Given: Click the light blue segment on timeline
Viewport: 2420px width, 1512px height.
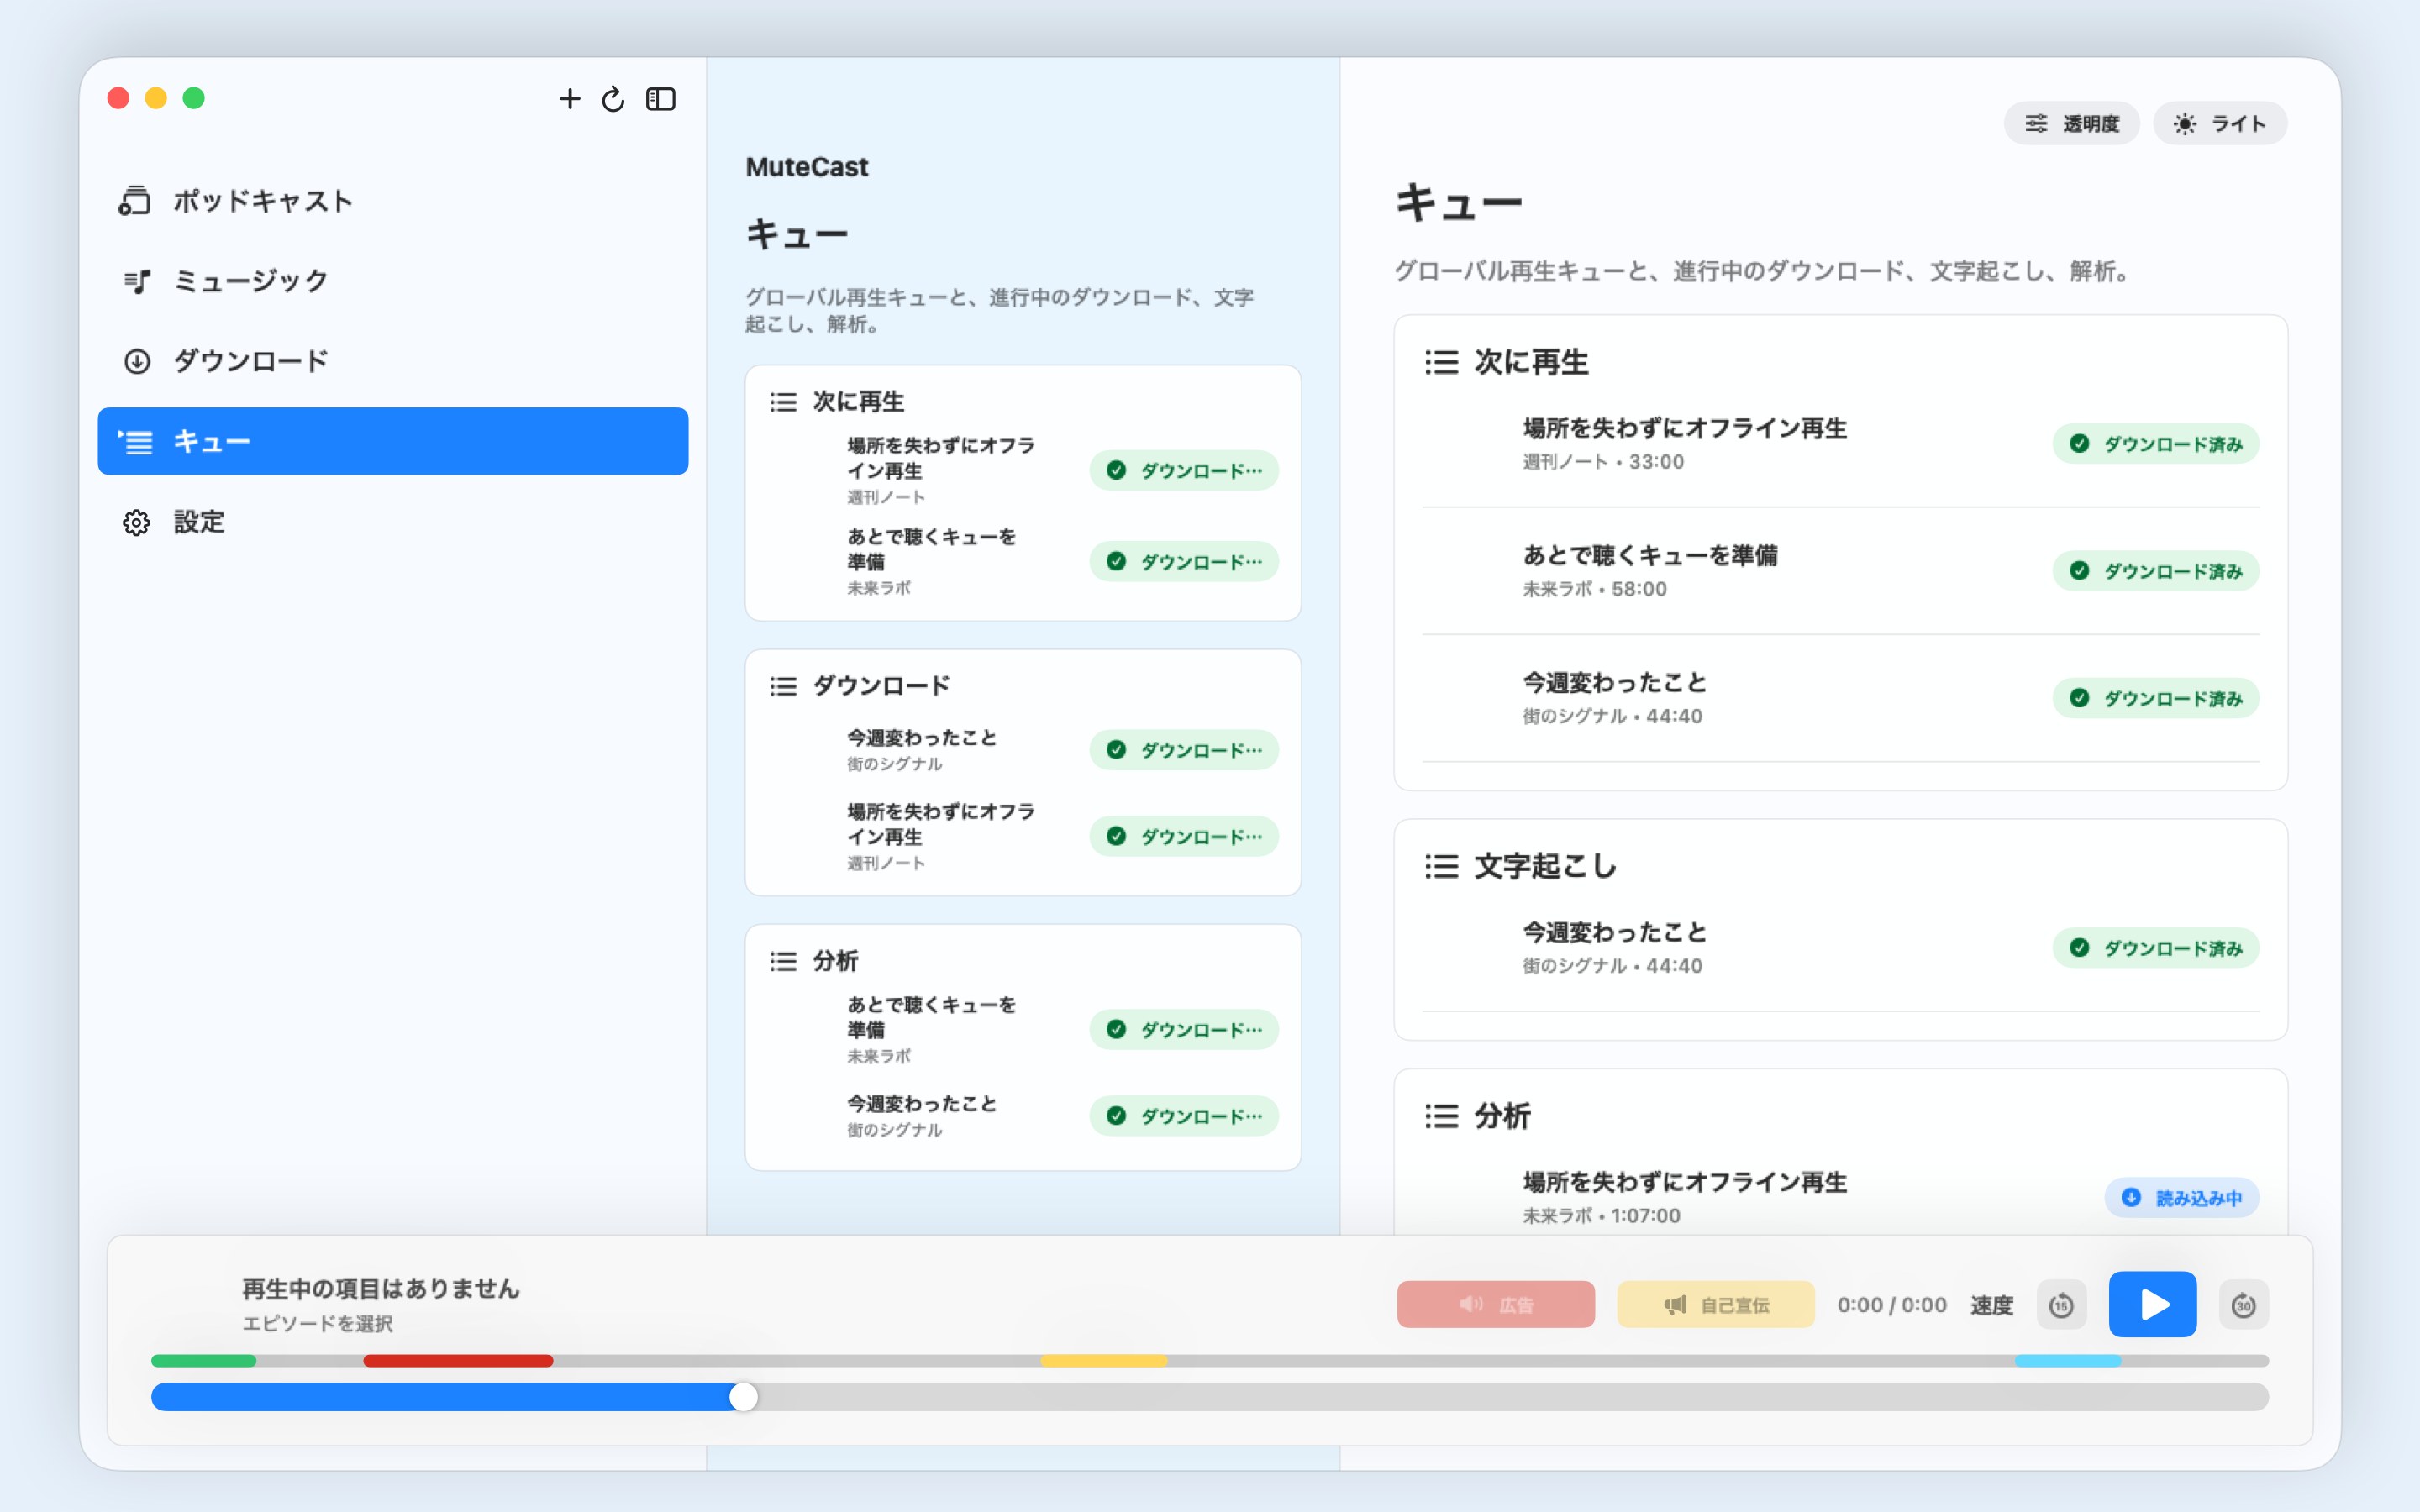Looking at the screenshot, I should click(x=2067, y=1360).
